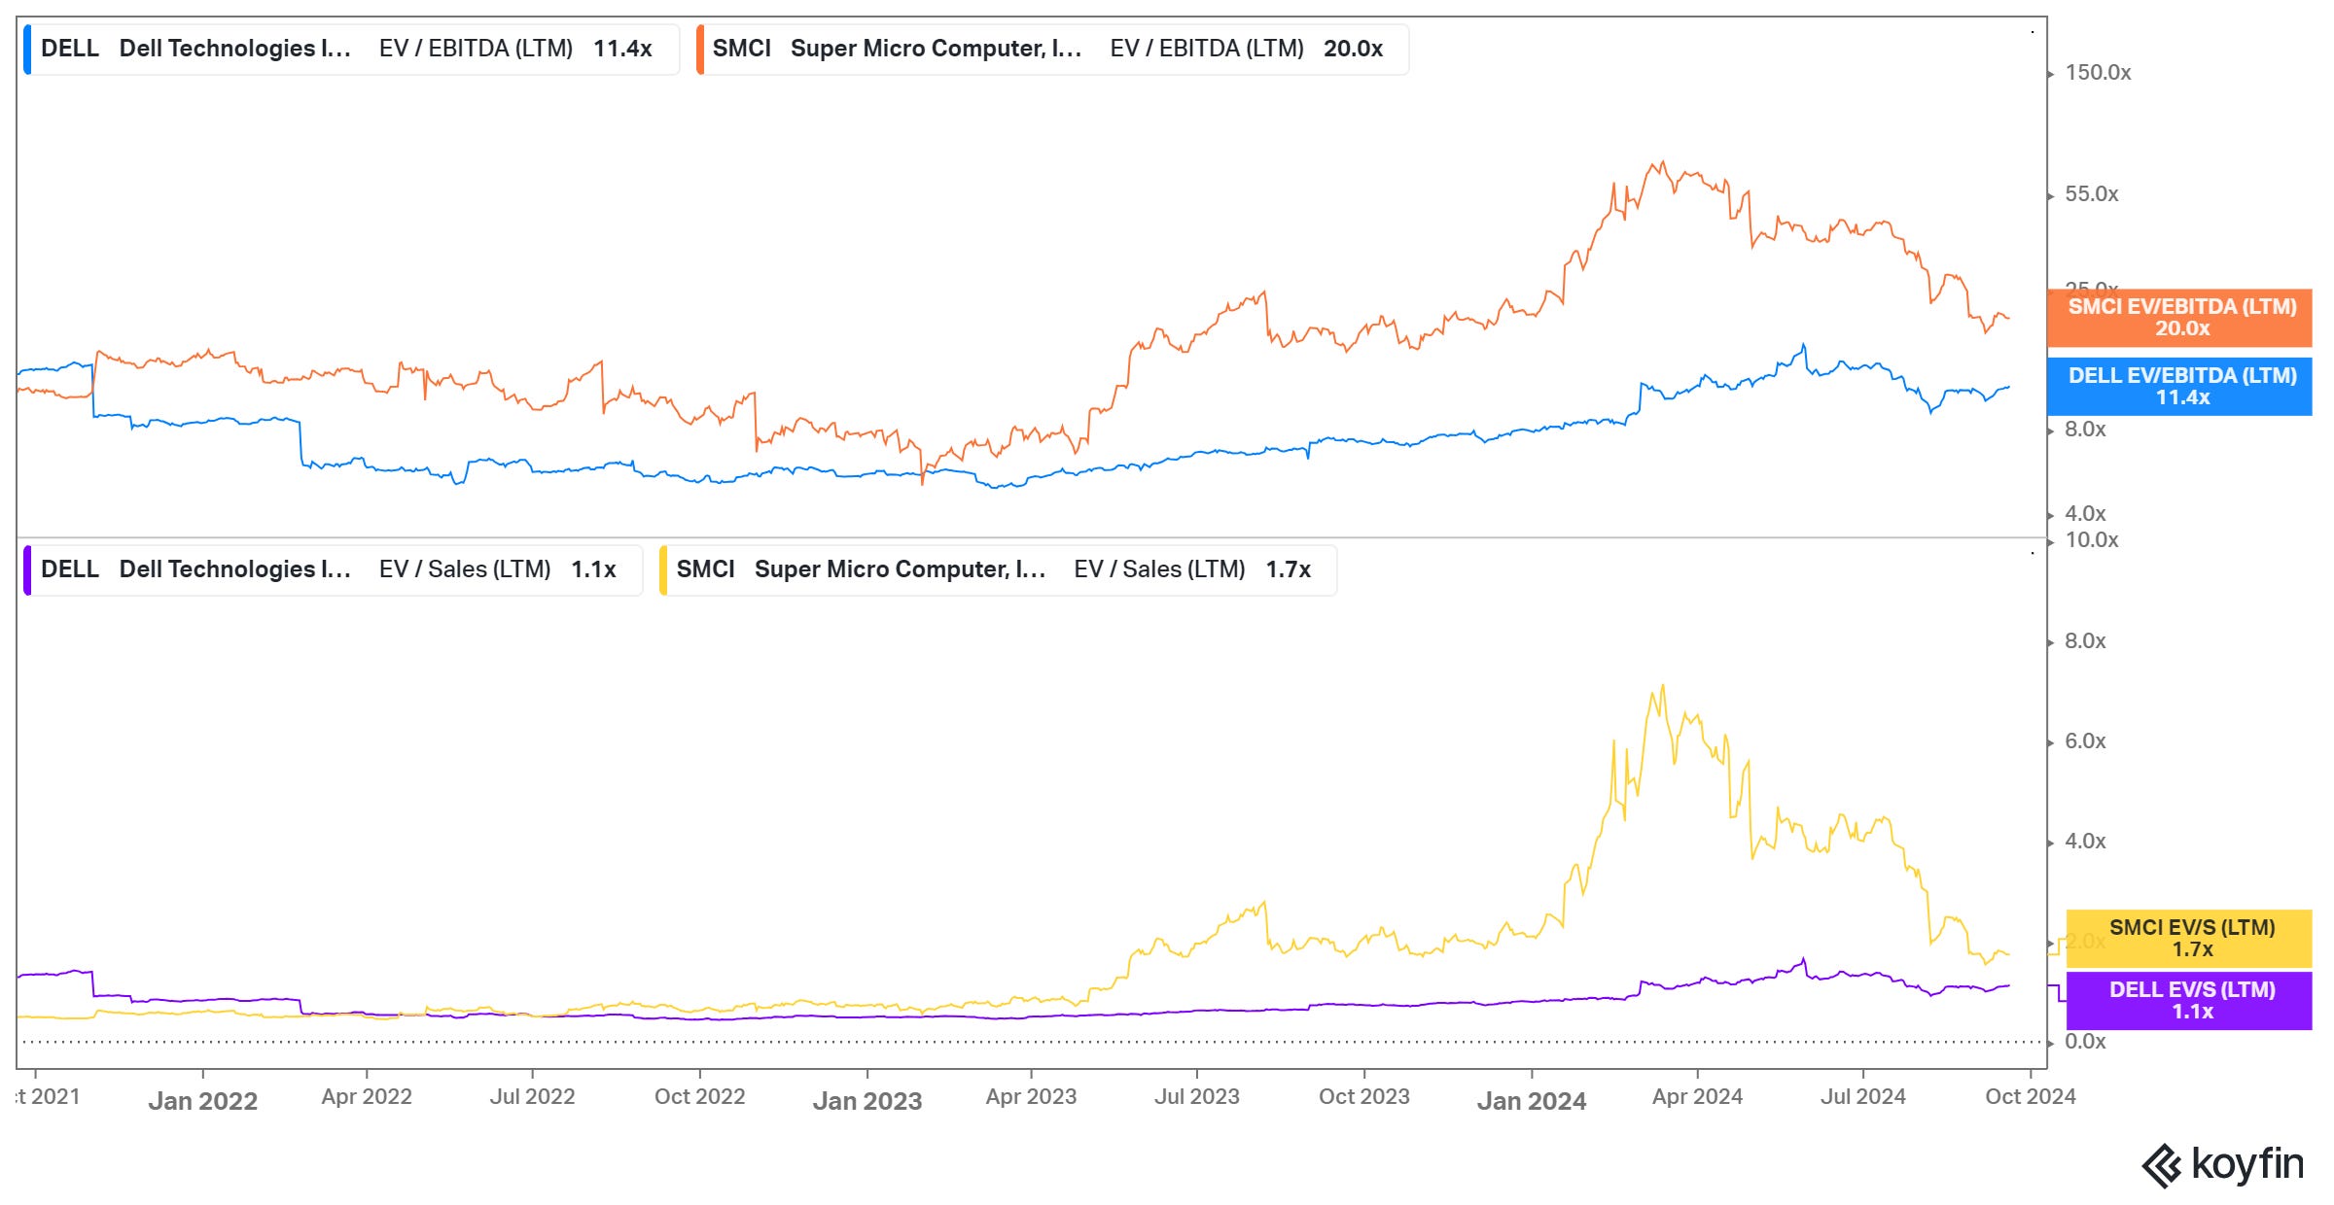2334x1205 pixels.
Task: Click the 10.0x y-axis label on the lower chart
Action: click(2091, 540)
